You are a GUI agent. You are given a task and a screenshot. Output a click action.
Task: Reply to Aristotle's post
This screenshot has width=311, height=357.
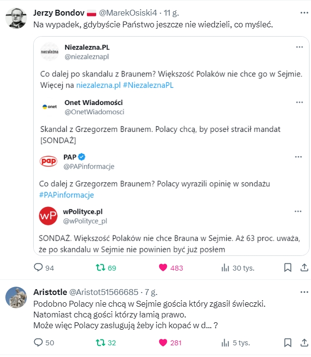39,342
